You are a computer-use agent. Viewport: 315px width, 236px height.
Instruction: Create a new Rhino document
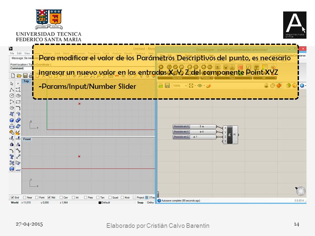point(13,75)
